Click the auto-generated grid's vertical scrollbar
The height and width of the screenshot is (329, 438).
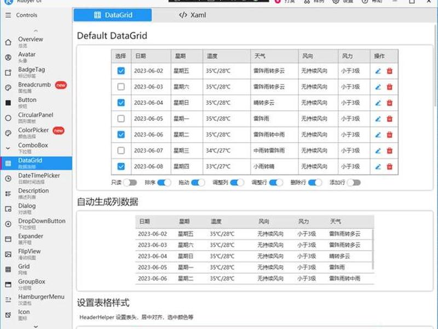tap(373, 249)
